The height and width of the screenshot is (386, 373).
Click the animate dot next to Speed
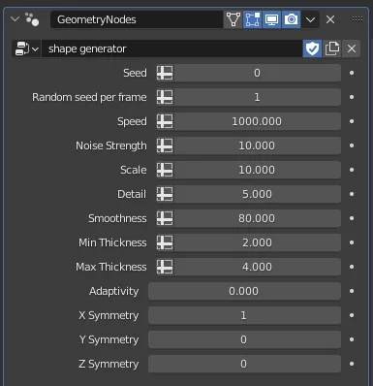pyautogui.click(x=352, y=121)
